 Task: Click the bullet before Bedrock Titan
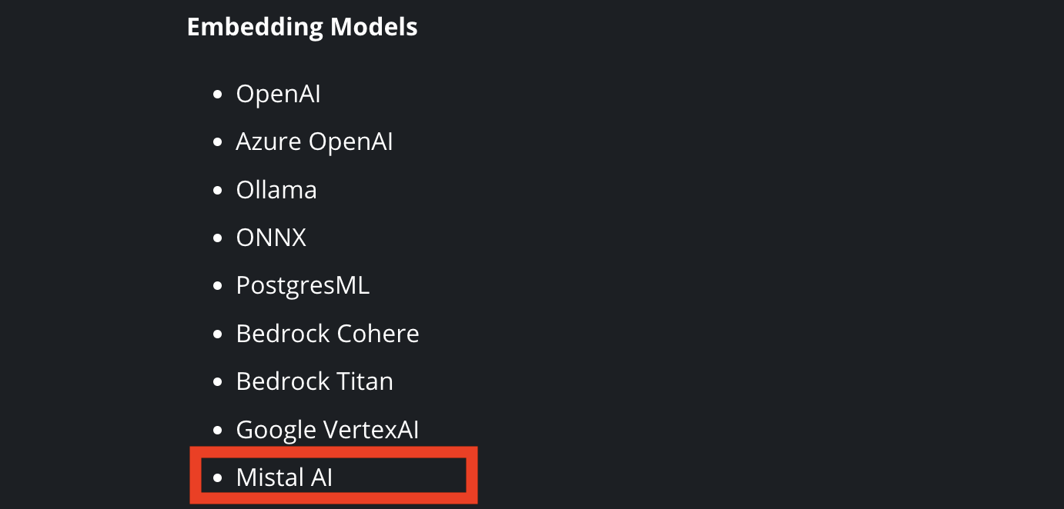tap(218, 382)
